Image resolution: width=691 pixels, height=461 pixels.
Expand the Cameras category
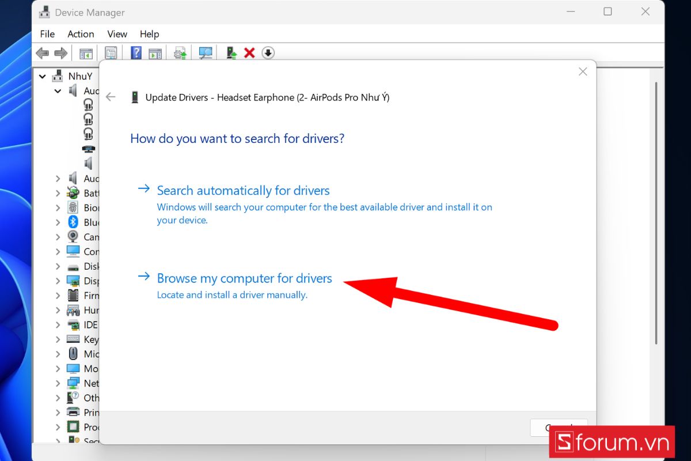click(x=58, y=237)
